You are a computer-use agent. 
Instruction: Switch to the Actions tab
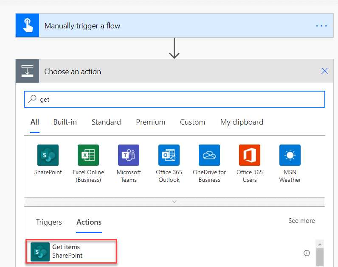[x=89, y=222]
